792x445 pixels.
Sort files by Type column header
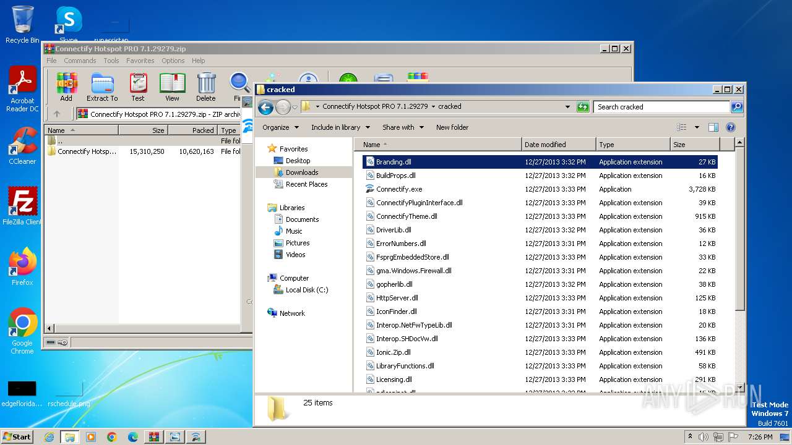633,145
